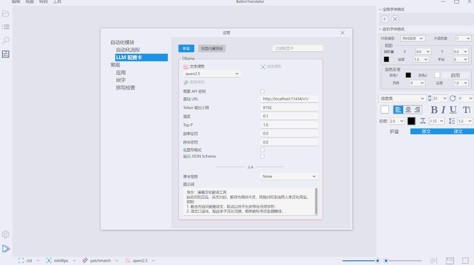Add a global font format with plus icon
The image size is (474, 265).
[385, 19]
